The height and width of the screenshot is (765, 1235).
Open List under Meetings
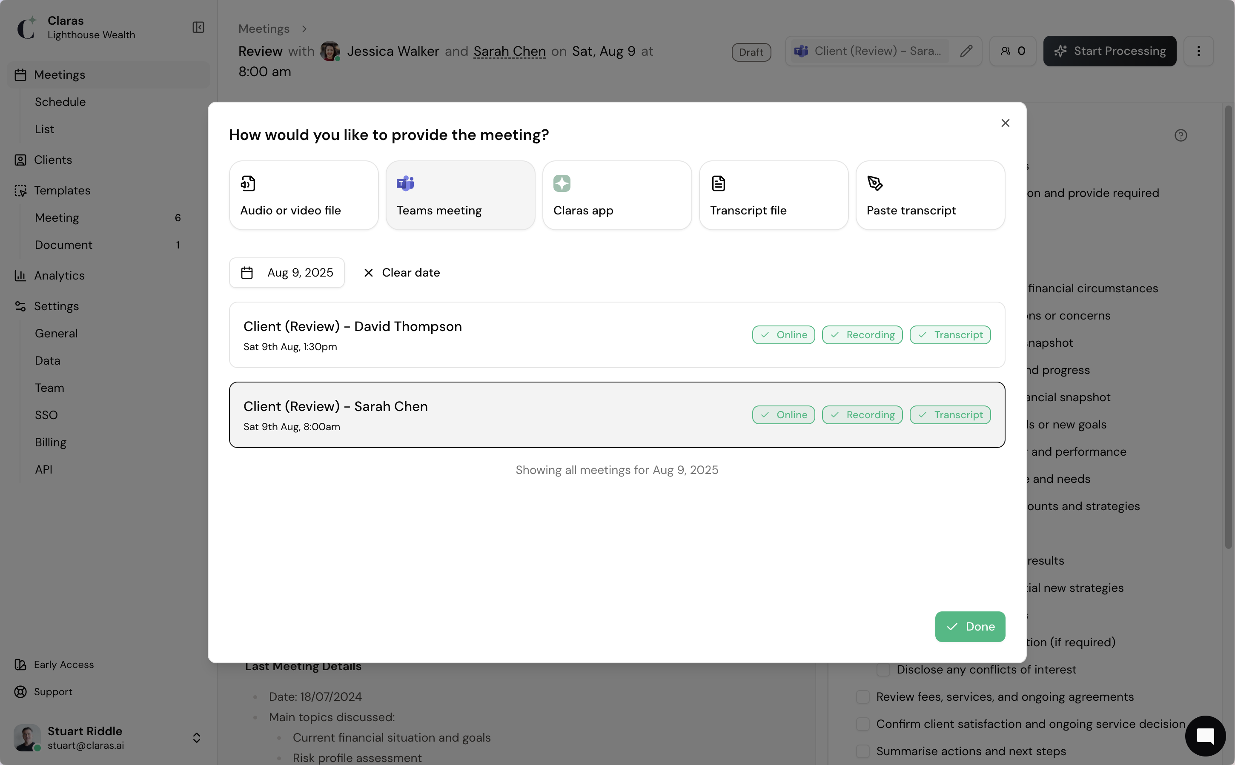45,129
